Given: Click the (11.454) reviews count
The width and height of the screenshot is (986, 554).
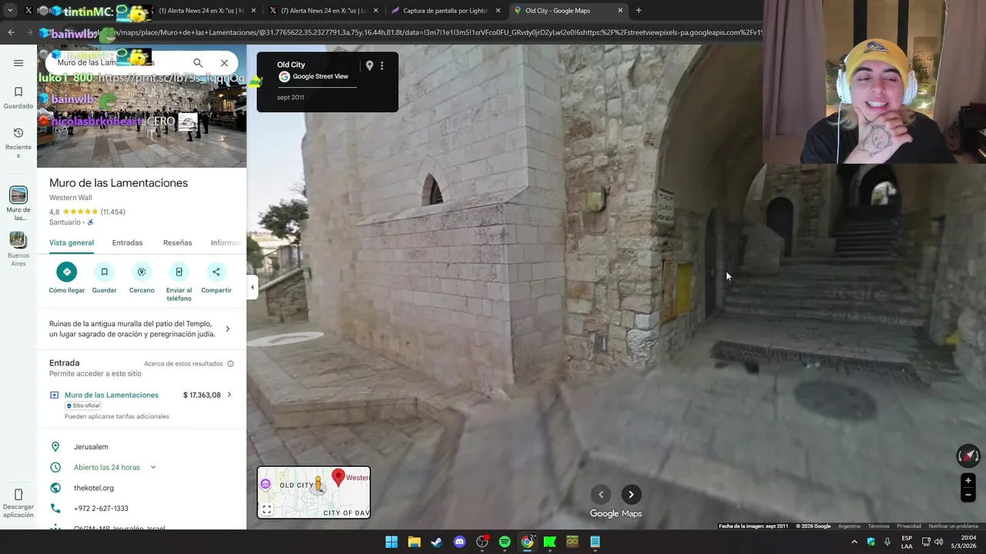Looking at the screenshot, I should pyautogui.click(x=112, y=212).
